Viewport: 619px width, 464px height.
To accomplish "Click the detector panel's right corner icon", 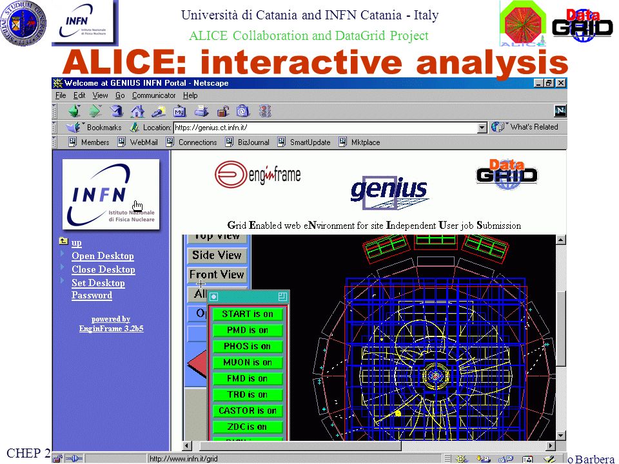I will pos(282,296).
